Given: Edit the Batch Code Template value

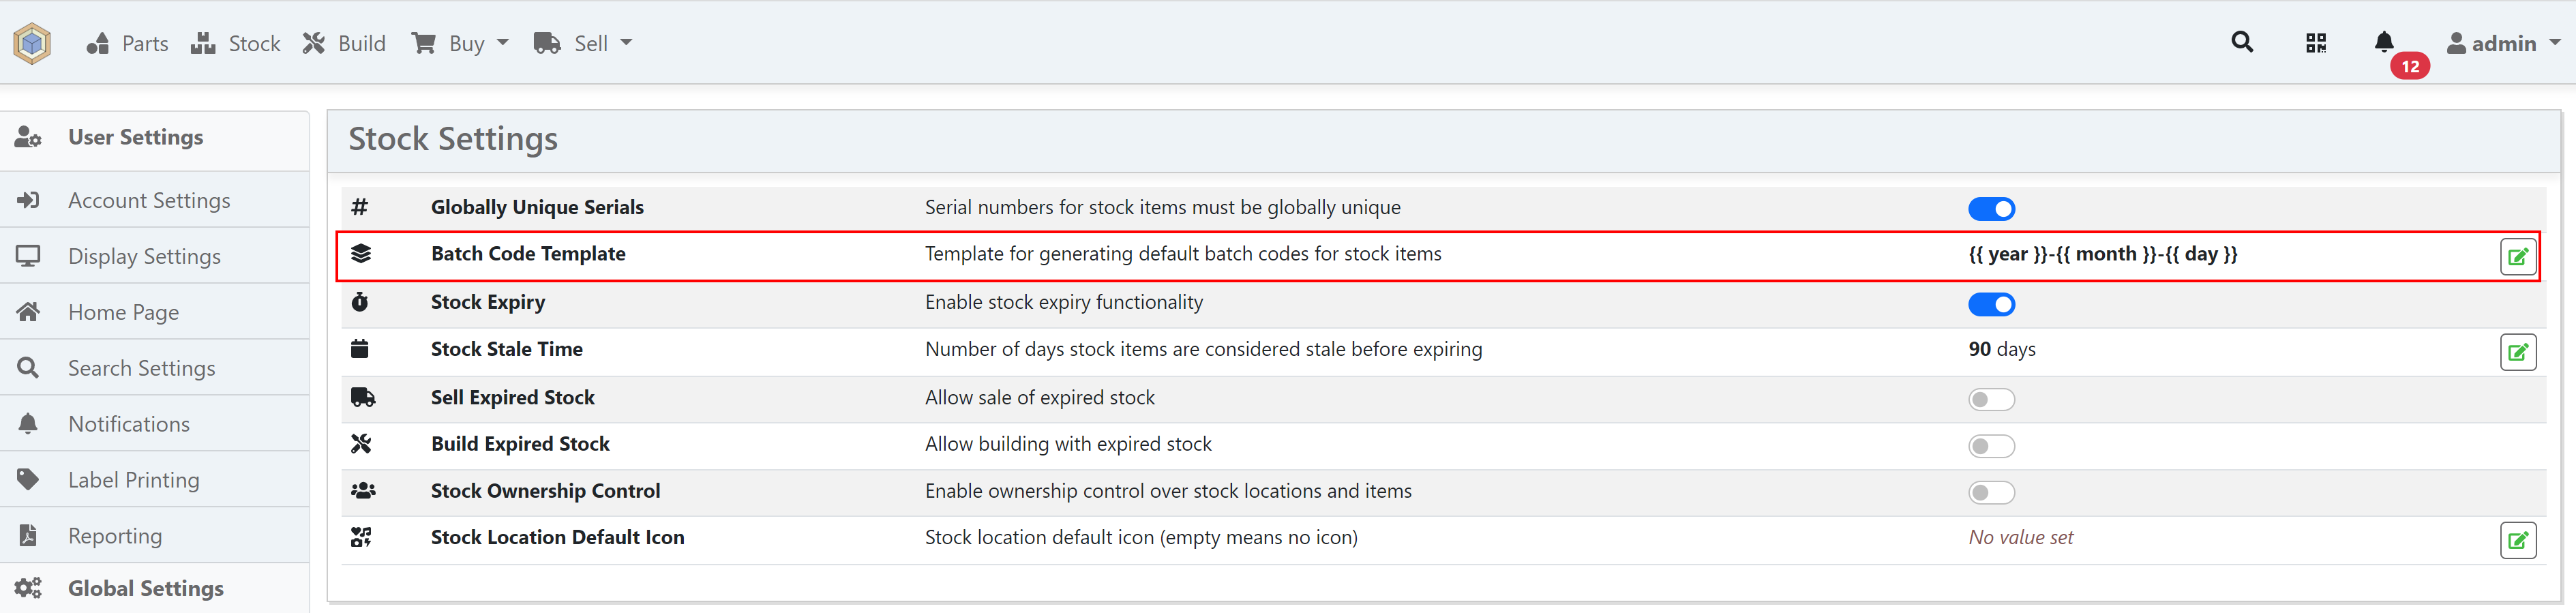Looking at the screenshot, I should [2520, 256].
